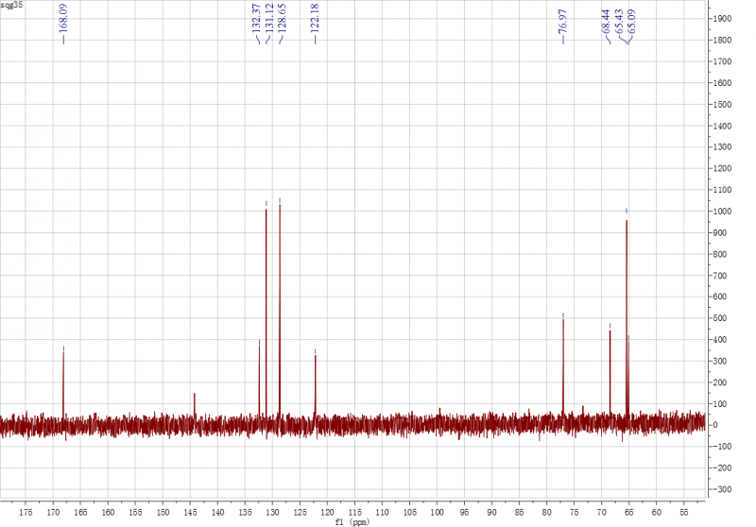
Task: Select the 76.97 peak label
Action: (562, 22)
